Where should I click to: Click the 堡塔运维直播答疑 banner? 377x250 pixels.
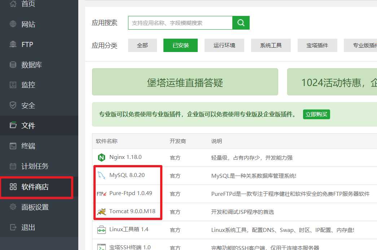pyautogui.click(x=185, y=82)
